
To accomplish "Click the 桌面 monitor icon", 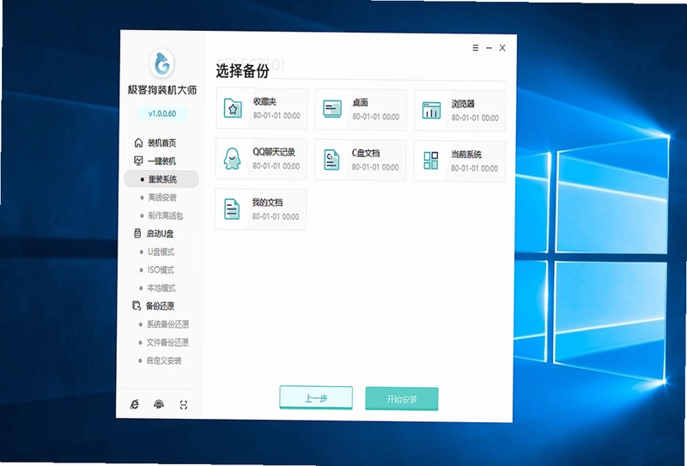I will point(332,109).
